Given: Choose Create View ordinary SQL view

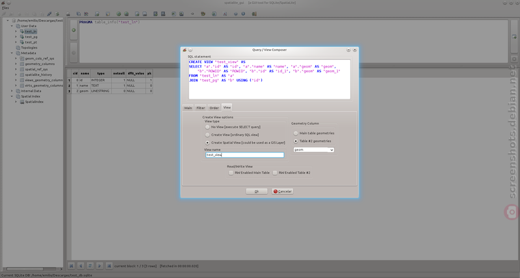Looking at the screenshot, I should point(207,135).
